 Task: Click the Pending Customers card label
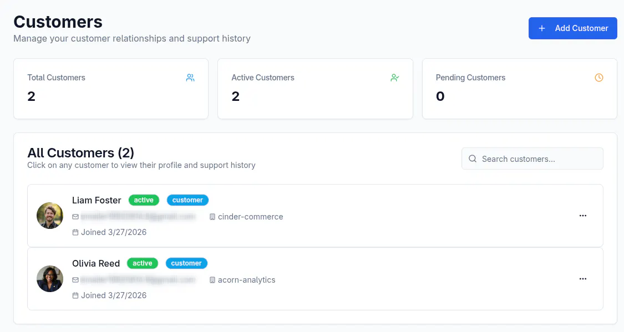470,78
